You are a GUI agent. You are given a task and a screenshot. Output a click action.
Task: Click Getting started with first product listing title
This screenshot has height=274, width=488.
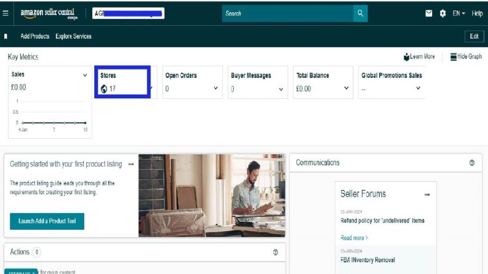[x=66, y=164]
